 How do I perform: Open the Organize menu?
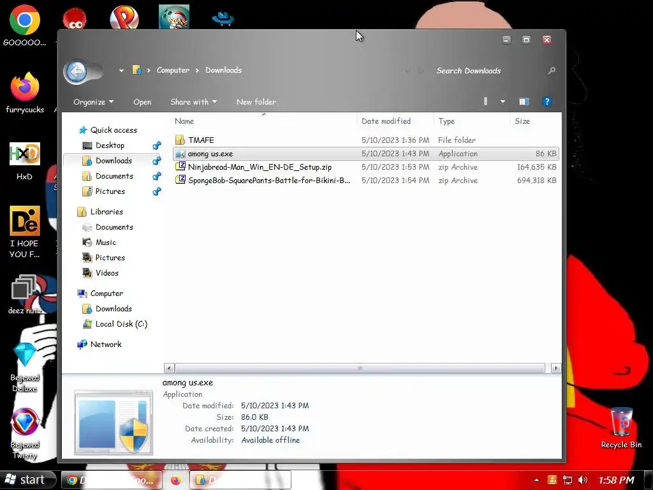point(93,102)
